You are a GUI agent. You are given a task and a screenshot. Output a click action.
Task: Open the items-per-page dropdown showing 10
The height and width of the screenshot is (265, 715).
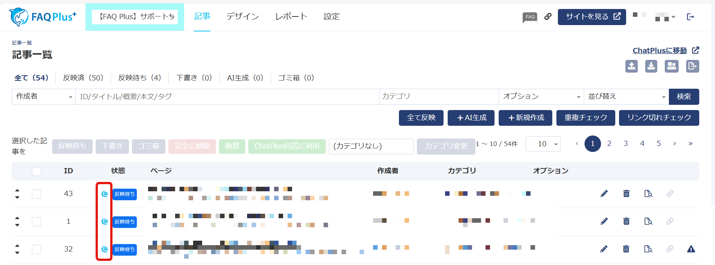[543, 144]
